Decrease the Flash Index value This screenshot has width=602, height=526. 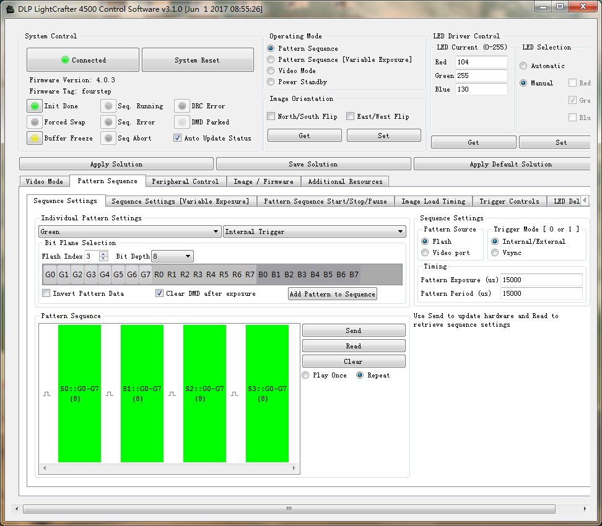click(x=103, y=259)
